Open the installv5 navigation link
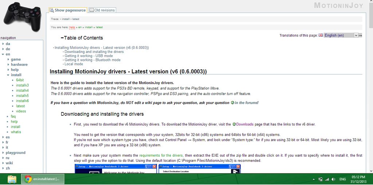This screenshot has width=373, height=185. [x=22, y=96]
